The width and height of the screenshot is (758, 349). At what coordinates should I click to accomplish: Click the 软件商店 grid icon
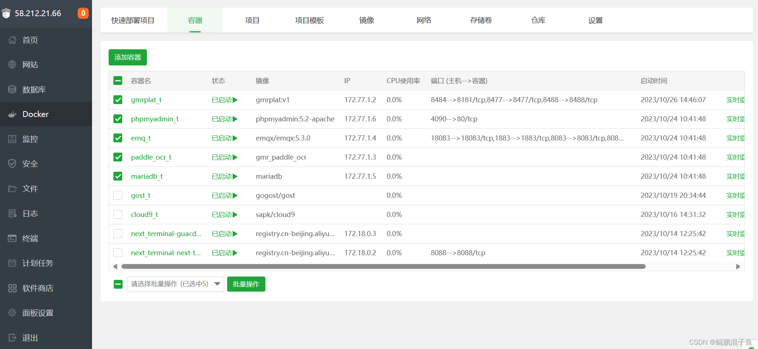click(x=13, y=288)
